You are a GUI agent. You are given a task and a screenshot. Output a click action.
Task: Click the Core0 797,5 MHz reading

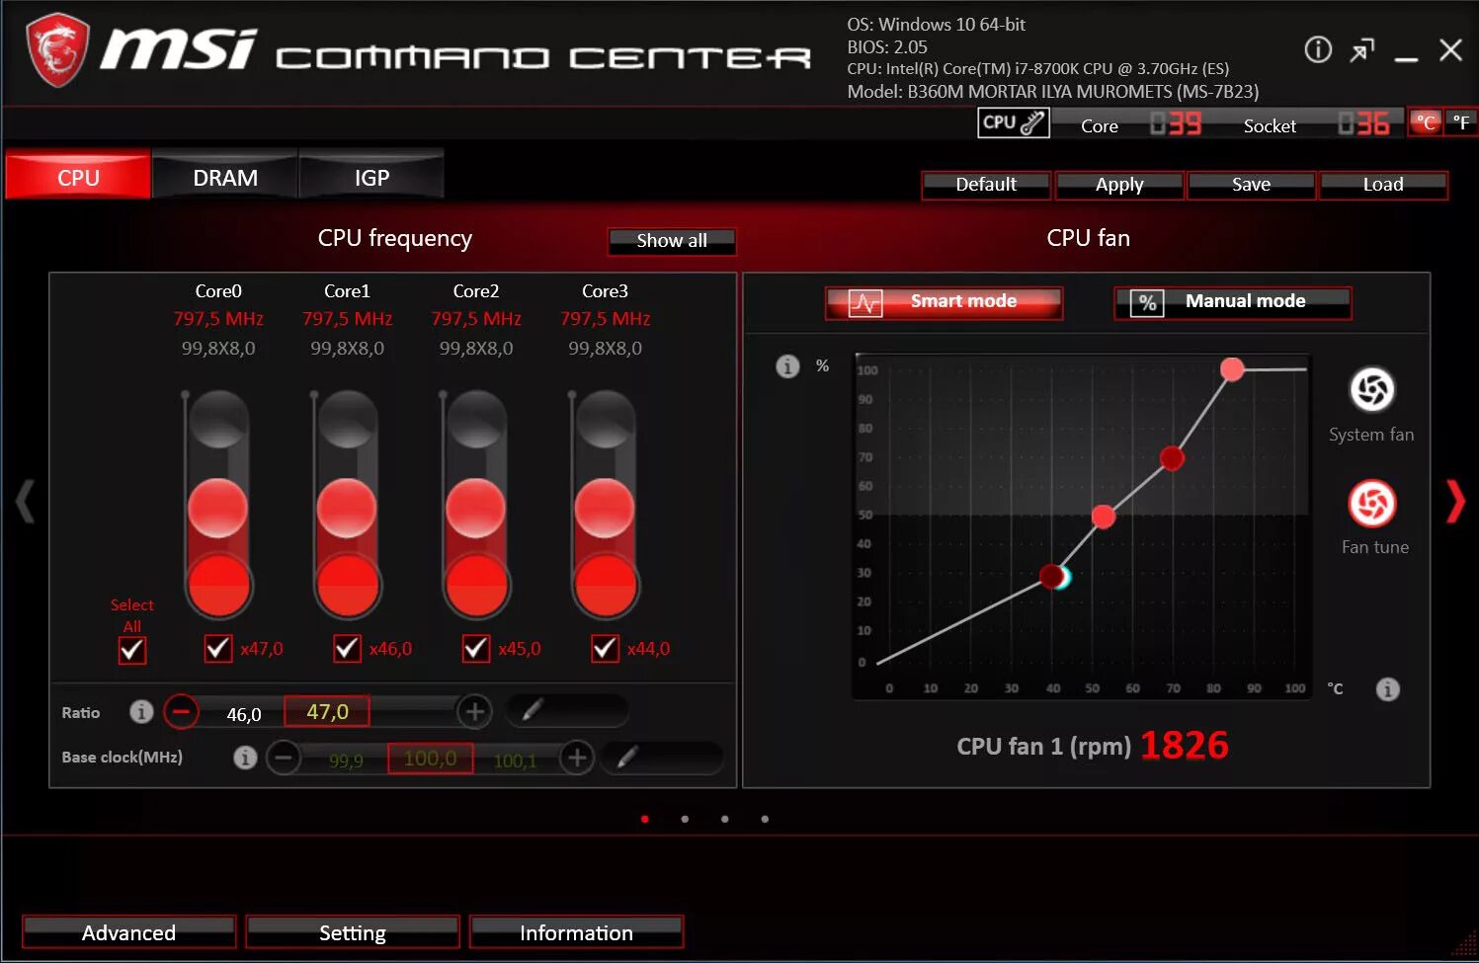218,319
